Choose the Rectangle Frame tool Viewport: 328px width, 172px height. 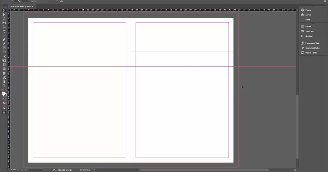(x=4, y=48)
